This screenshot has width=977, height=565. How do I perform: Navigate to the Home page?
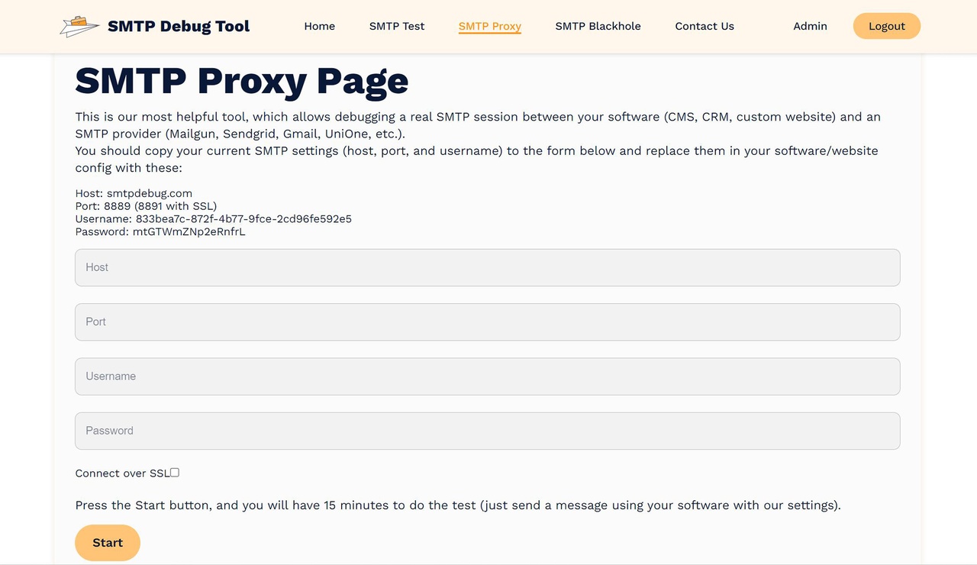point(319,25)
